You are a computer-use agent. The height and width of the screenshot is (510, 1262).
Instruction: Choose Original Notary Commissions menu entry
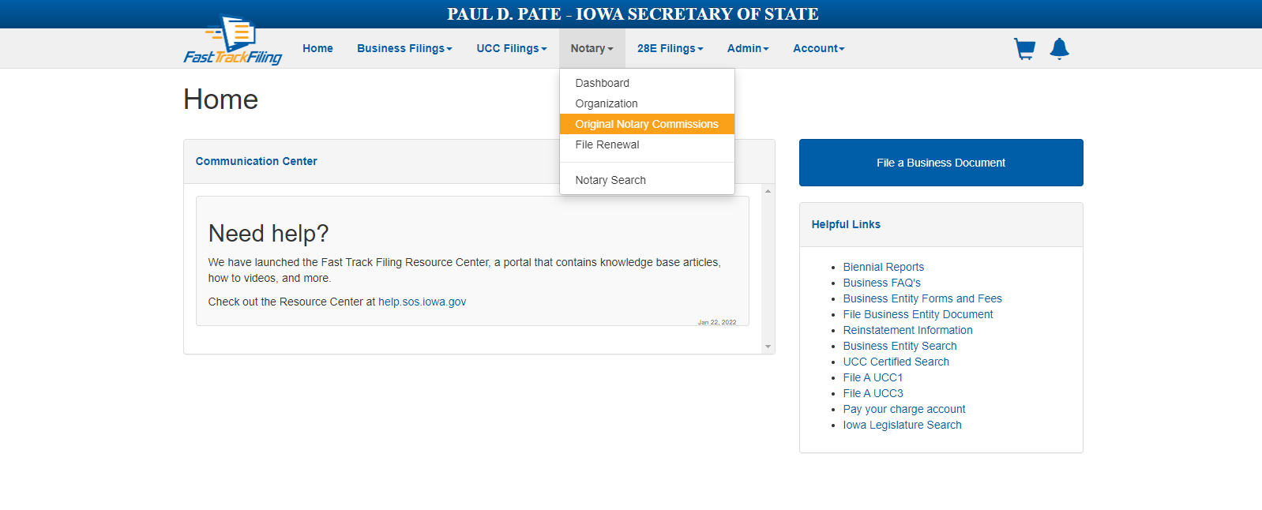pyautogui.click(x=647, y=124)
